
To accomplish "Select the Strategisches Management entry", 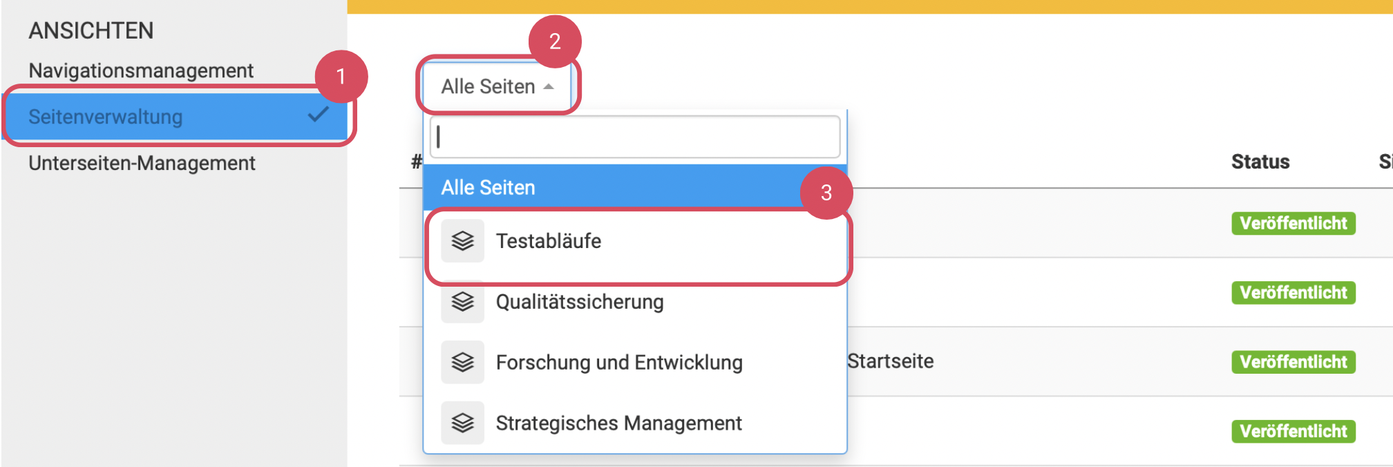I will click(618, 423).
